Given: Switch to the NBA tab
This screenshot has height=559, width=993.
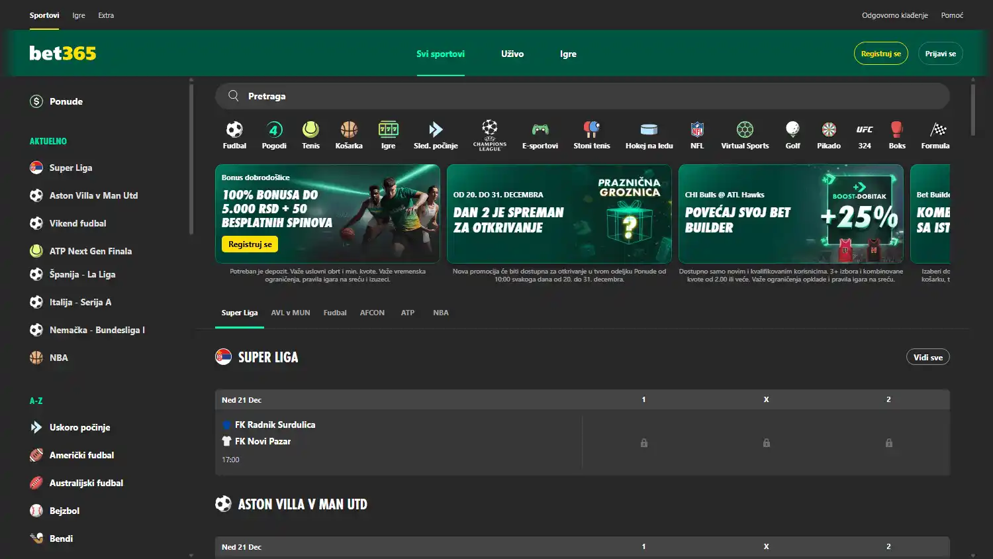Looking at the screenshot, I should point(441,313).
